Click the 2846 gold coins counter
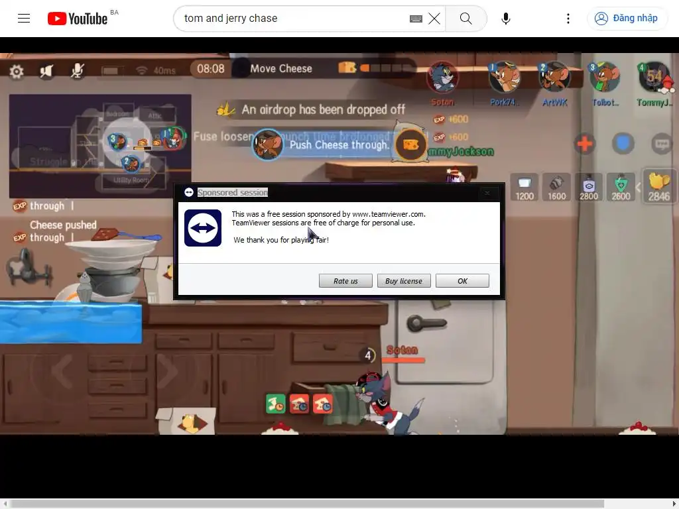Viewport: 679px width, 509px height. click(658, 187)
